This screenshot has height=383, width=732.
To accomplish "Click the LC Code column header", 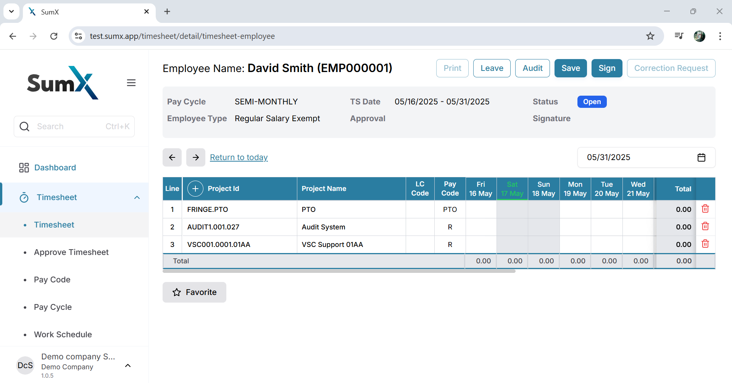I will tap(420, 189).
